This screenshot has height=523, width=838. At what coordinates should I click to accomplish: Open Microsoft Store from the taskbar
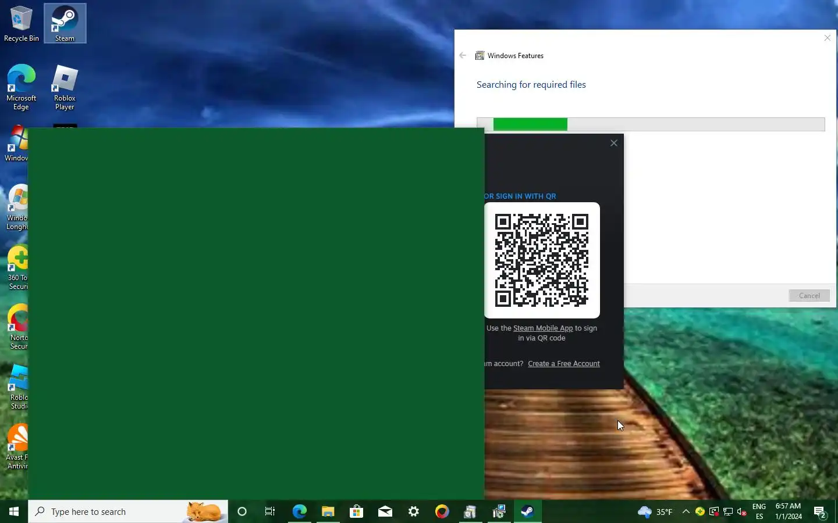(356, 511)
